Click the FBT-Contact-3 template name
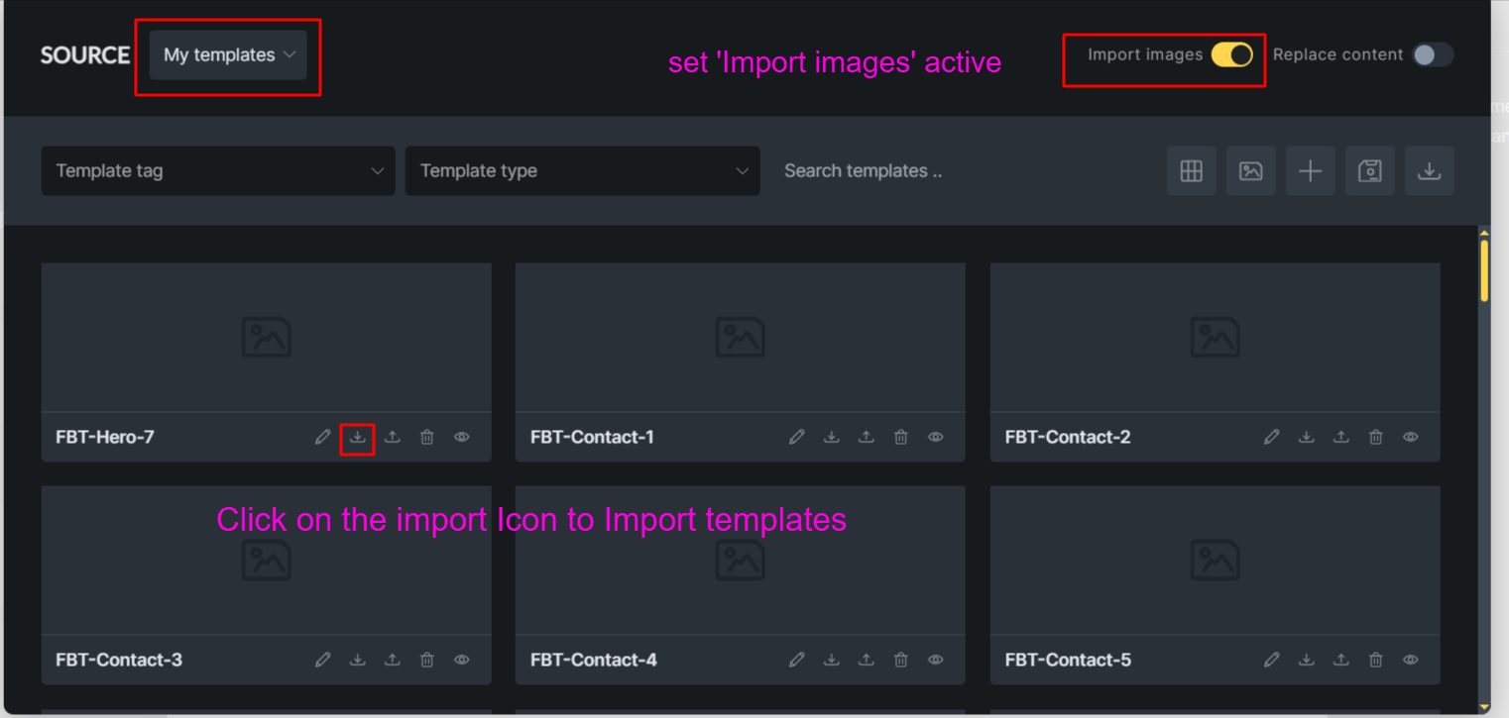 pyautogui.click(x=119, y=660)
